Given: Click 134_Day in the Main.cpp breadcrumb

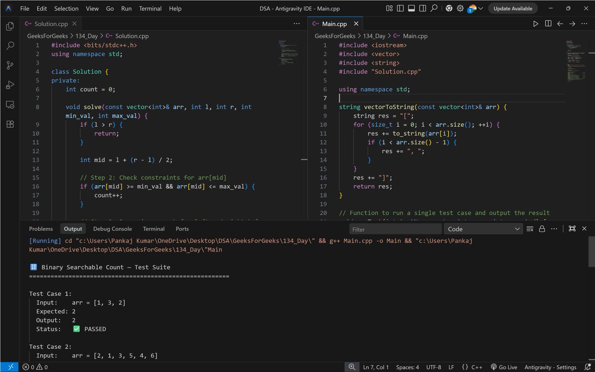Looking at the screenshot, I should [x=374, y=36].
